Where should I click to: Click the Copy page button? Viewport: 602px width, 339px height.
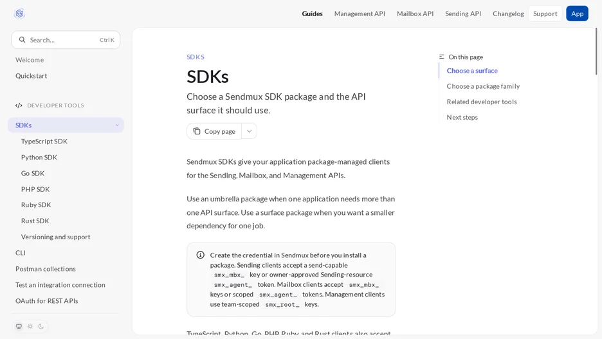pyautogui.click(x=214, y=131)
